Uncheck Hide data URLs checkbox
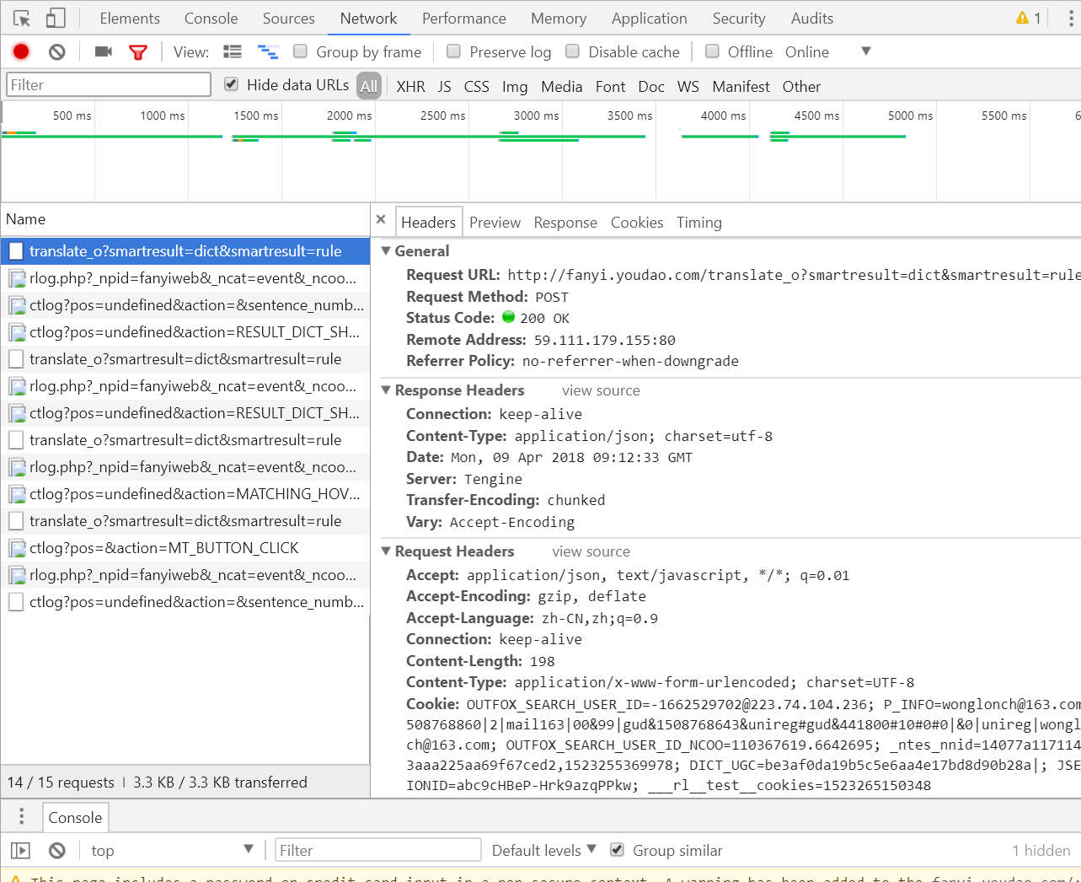1081x882 pixels. (231, 84)
